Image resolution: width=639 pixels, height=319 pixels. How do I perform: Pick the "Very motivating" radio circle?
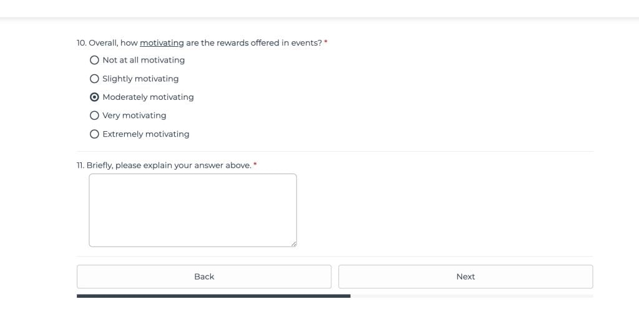pyautogui.click(x=94, y=115)
